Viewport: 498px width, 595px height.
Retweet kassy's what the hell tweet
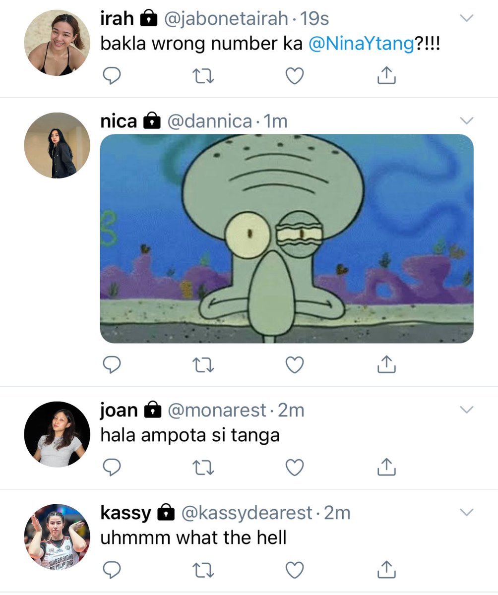click(202, 570)
